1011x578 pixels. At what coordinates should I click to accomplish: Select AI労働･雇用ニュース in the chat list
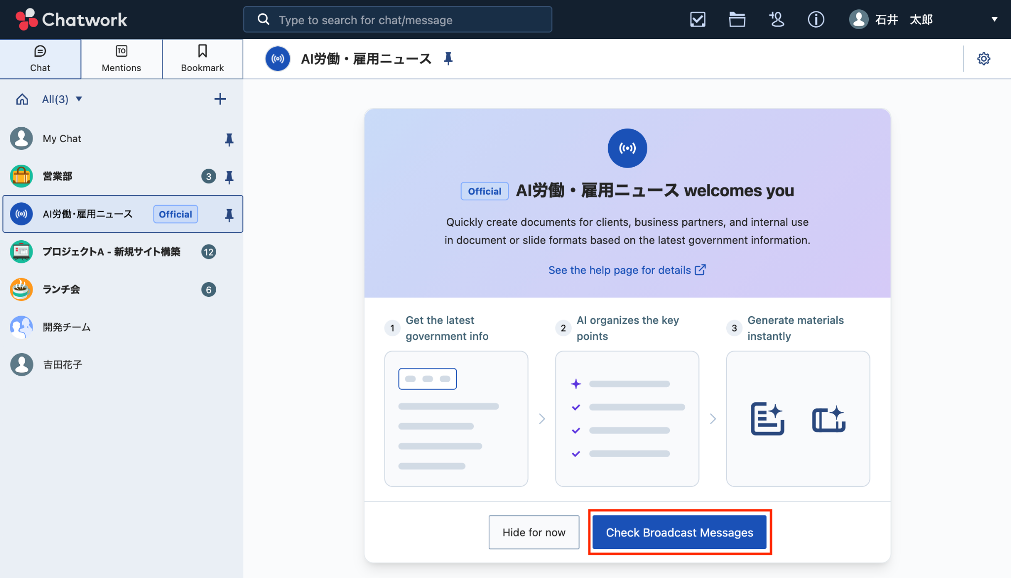coord(122,214)
